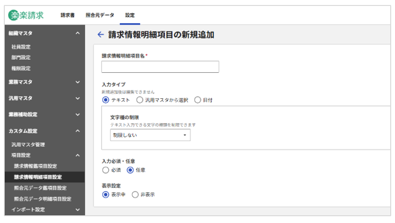
Task: Select the 汎用マスタから選択 radio option
Action: (140, 100)
